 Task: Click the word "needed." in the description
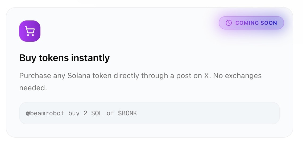click(x=33, y=88)
